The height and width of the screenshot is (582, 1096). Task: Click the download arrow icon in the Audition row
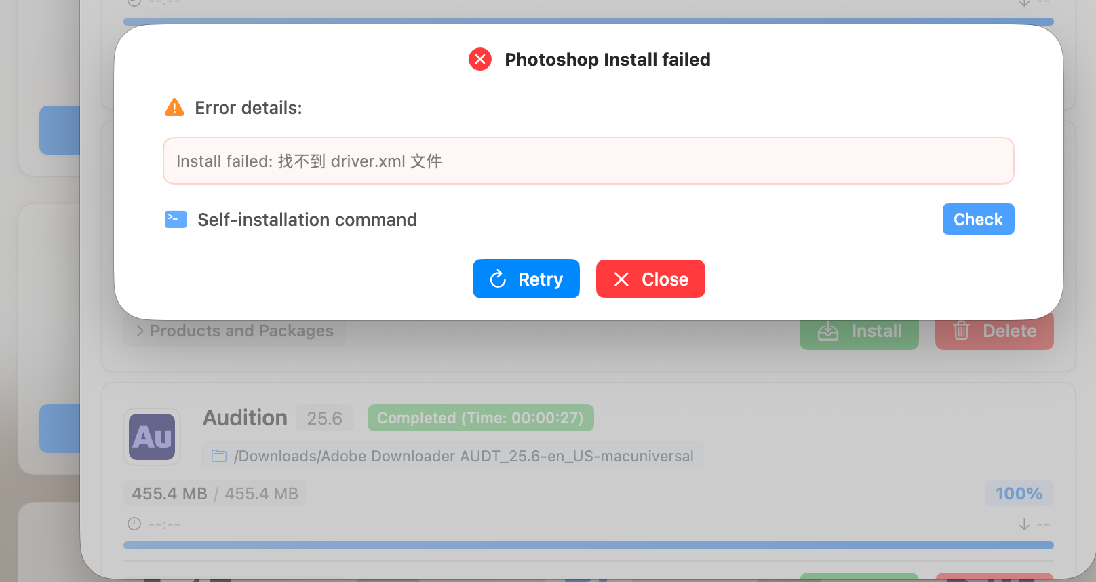pos(1024,524)
